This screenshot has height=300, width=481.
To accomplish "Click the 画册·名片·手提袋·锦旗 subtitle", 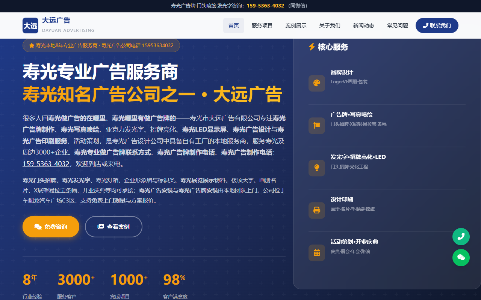I will coord(352,209).
